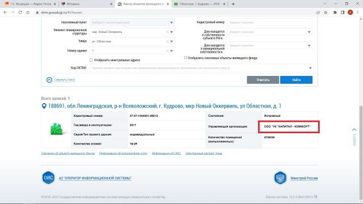Toggle the browser side panel icon

(343, 12)
